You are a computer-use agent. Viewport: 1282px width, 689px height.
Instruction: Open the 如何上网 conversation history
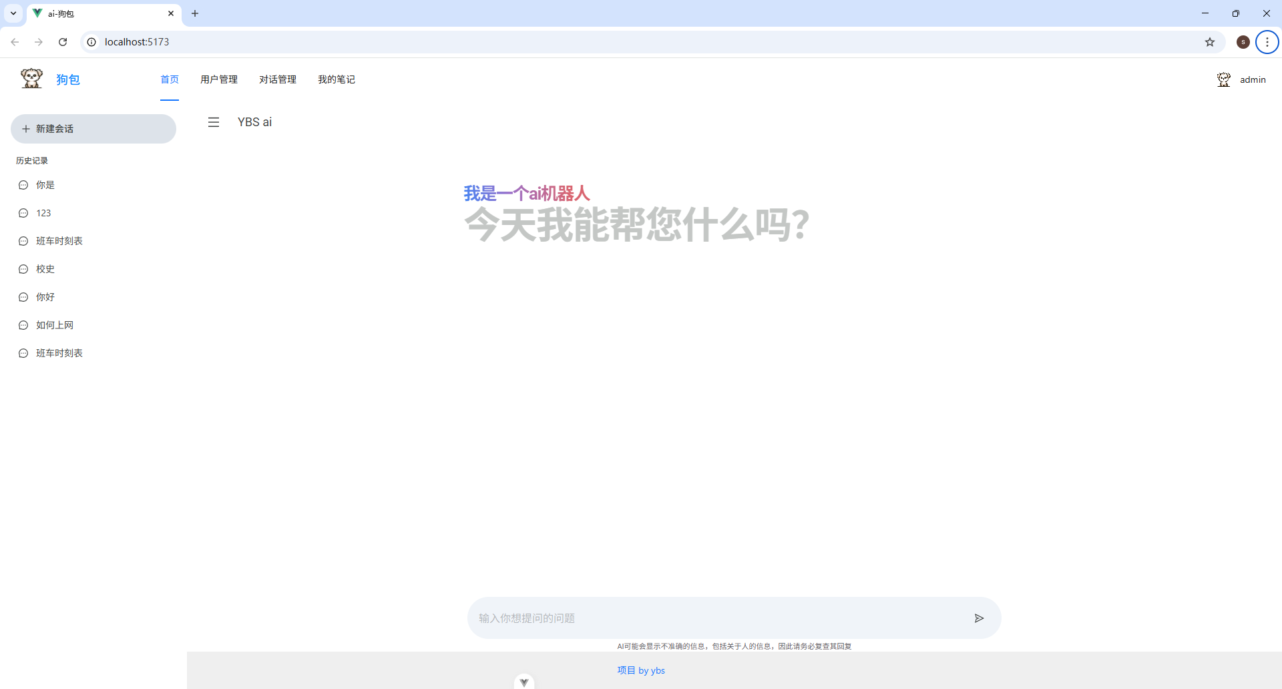55,324
